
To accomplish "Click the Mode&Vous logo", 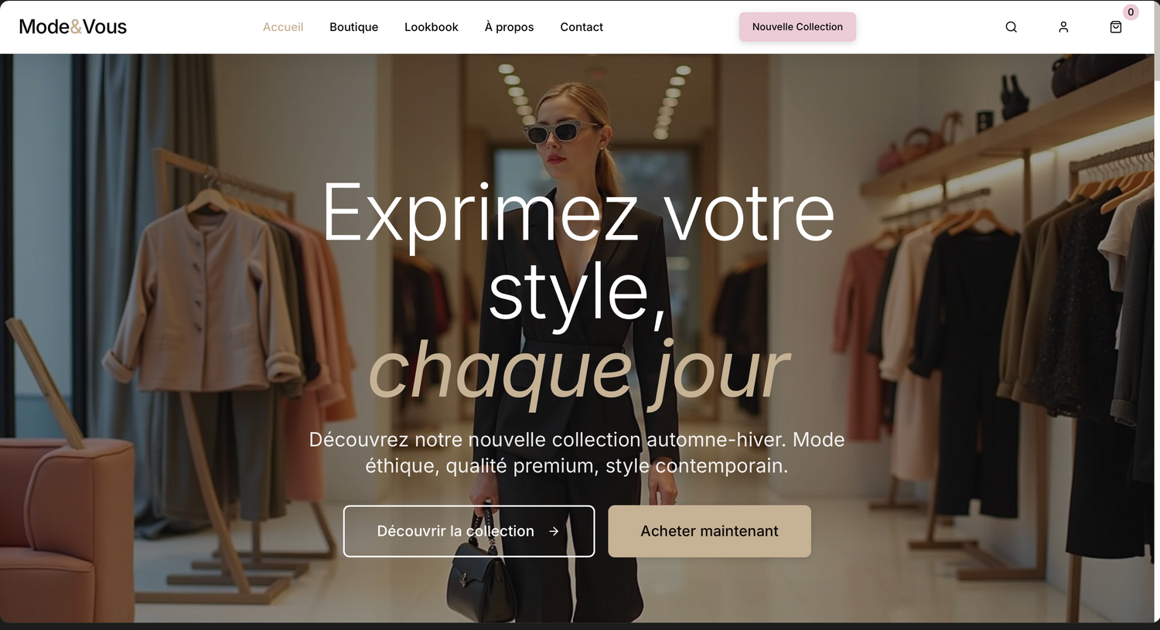I will click(x=73, y=27).
